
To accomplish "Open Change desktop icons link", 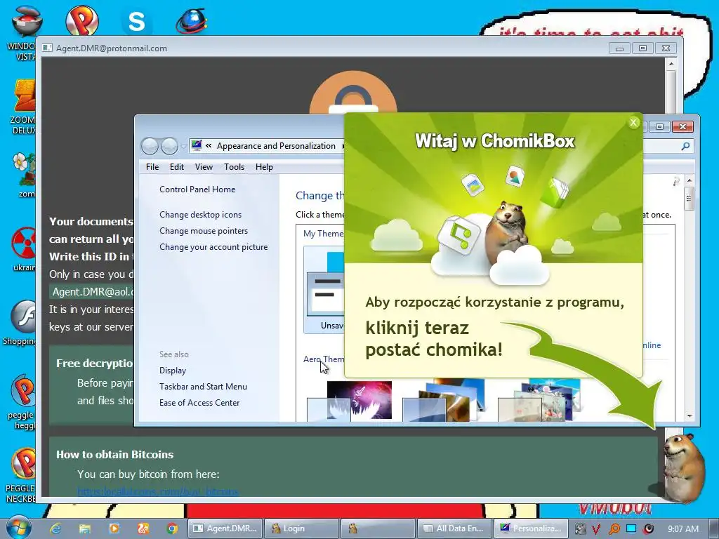I will (200, 215).
